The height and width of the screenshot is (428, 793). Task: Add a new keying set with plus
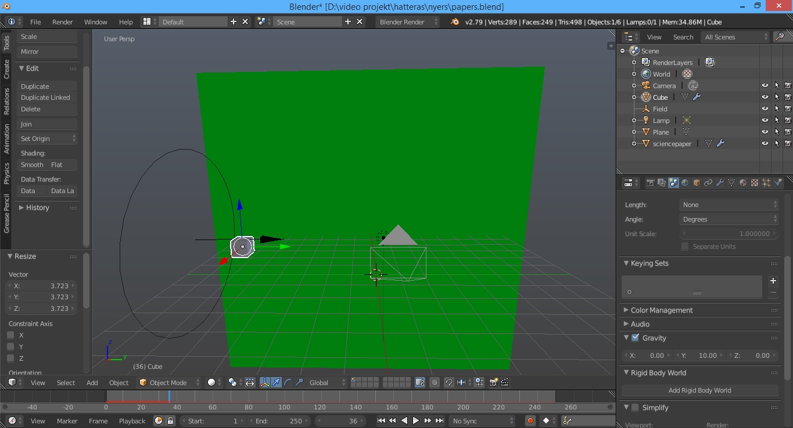coord(773,281)
